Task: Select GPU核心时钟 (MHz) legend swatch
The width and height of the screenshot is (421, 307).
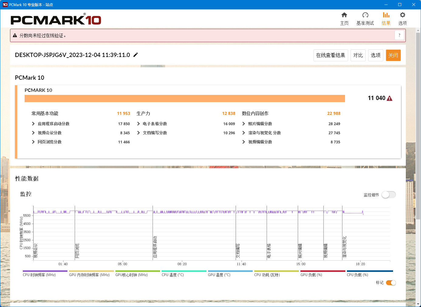Action: pos(138,271)
